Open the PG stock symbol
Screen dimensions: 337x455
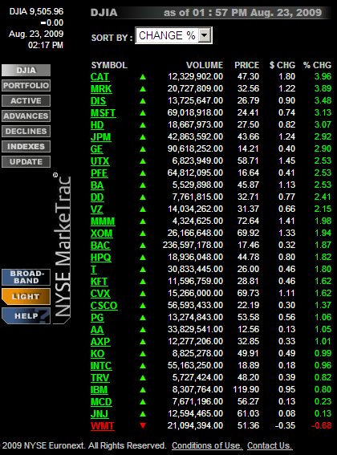[x=97, y=318]
